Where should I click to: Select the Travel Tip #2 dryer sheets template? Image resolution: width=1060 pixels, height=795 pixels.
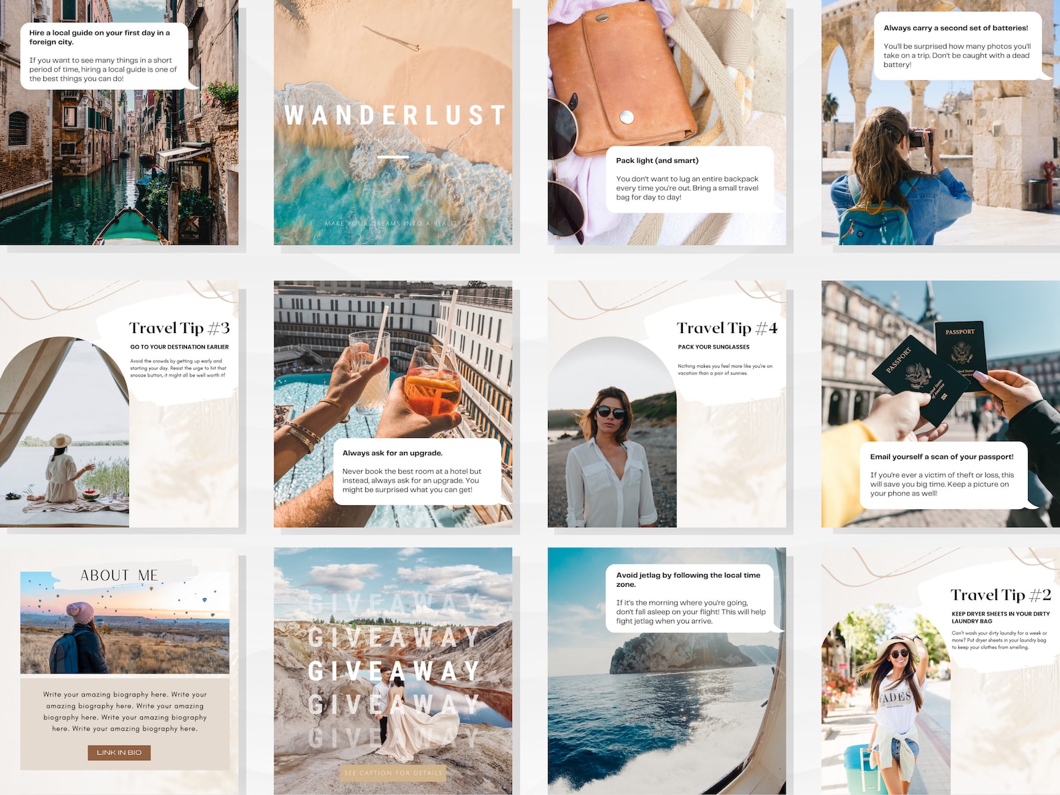941,671
